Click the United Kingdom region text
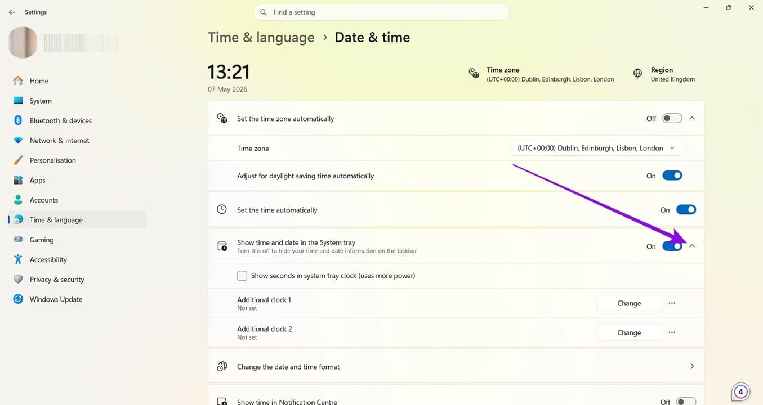Viewport: 763px width, 405px height. coord(673,79)
